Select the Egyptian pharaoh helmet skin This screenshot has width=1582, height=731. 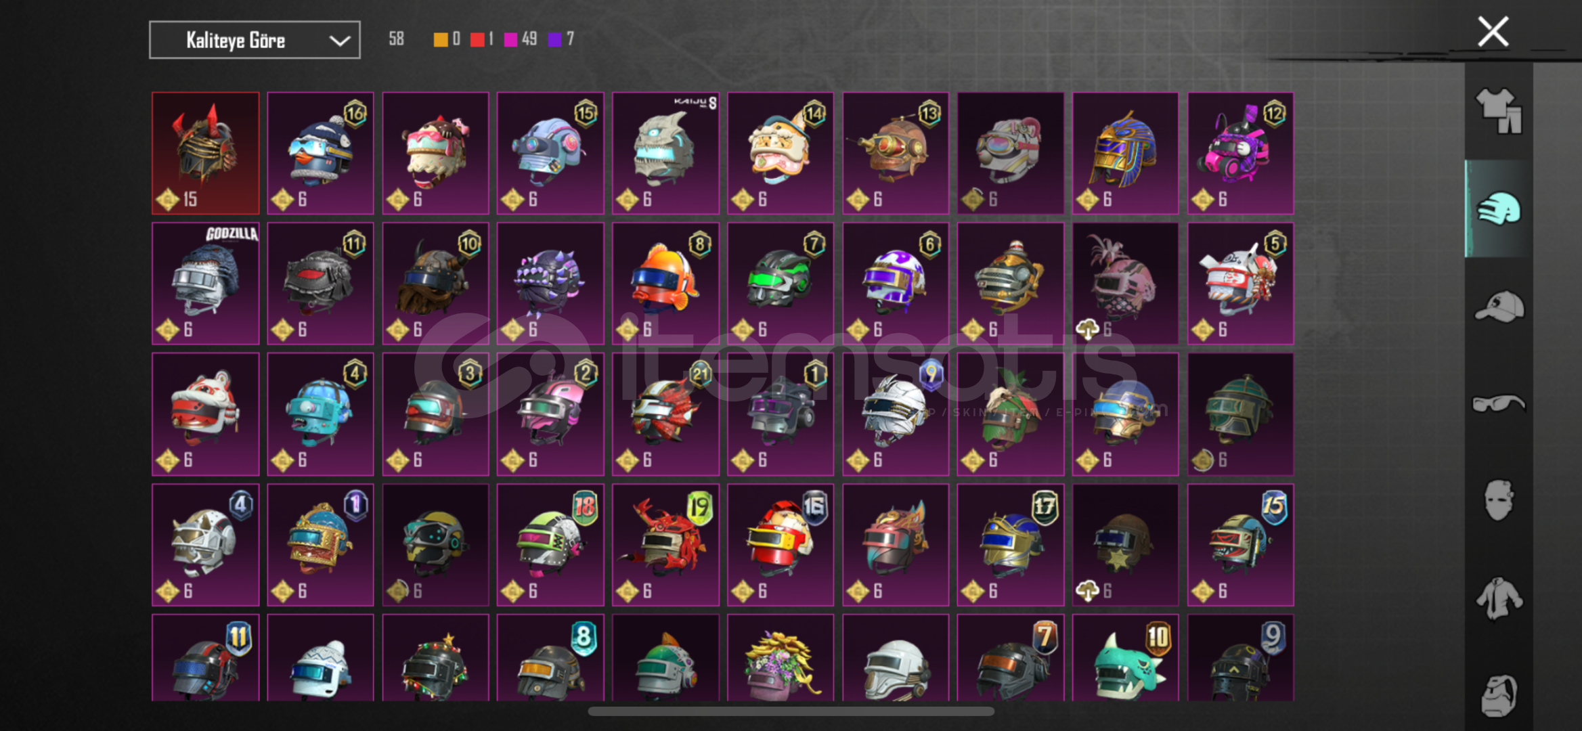coord(1125,153)
